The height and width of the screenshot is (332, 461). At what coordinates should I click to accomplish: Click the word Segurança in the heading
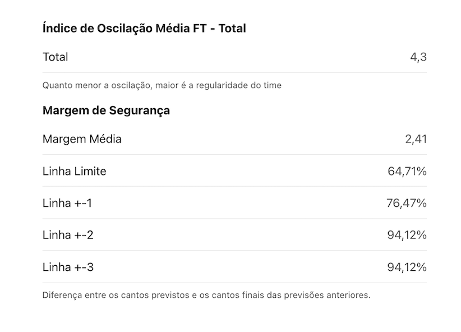140,111
